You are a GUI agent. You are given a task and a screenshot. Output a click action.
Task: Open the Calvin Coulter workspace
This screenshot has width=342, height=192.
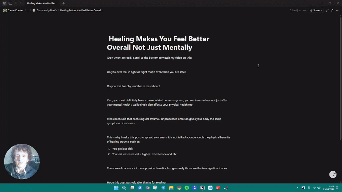coord(13,10)
